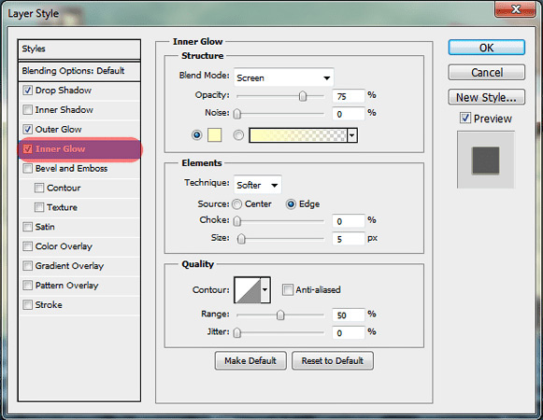Enable the Inner Shadow checkbox
The image size is (543, 420).
coord(27,110)
